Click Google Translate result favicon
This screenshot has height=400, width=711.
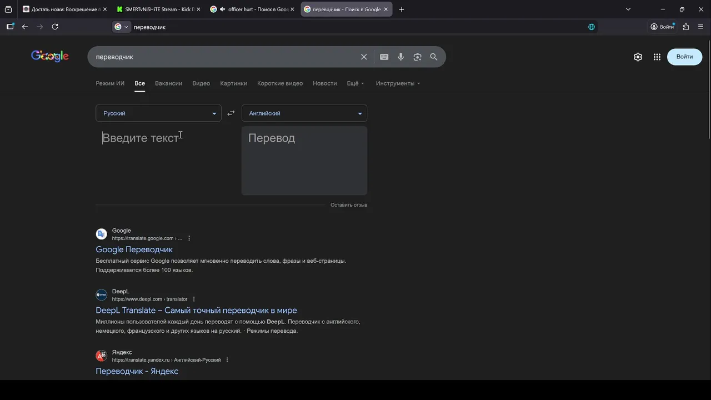(101, 234)
